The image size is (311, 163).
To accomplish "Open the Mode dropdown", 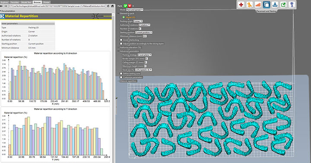I will 135,10.
